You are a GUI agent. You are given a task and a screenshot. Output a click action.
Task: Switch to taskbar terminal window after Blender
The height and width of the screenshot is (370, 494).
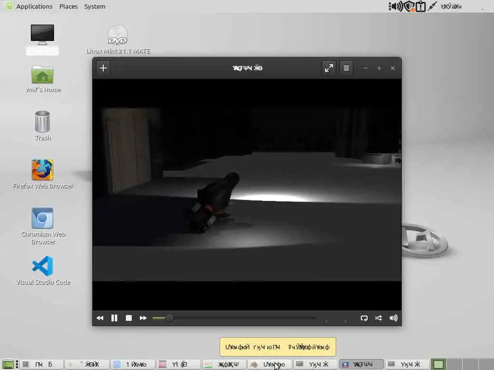click(316, 364)
